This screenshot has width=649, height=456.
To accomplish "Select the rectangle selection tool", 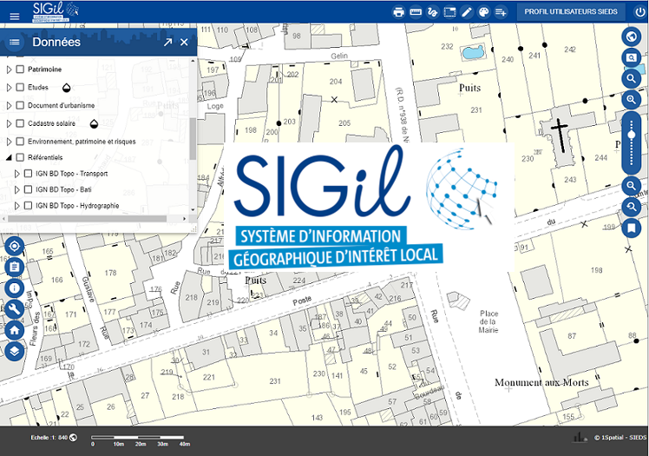I will (449, 12).
